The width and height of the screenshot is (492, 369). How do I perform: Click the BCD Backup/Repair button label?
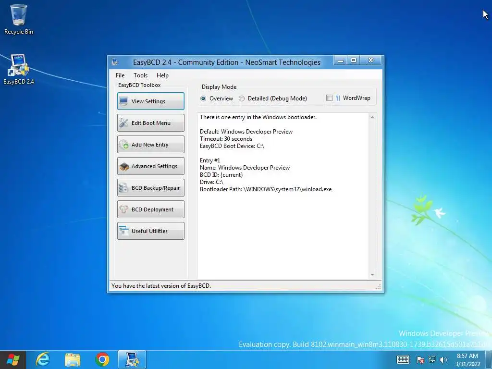(156, 188)
